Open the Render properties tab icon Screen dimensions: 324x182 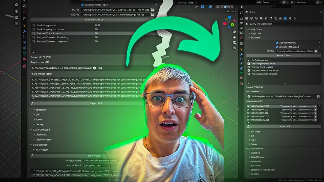point(241,19)
